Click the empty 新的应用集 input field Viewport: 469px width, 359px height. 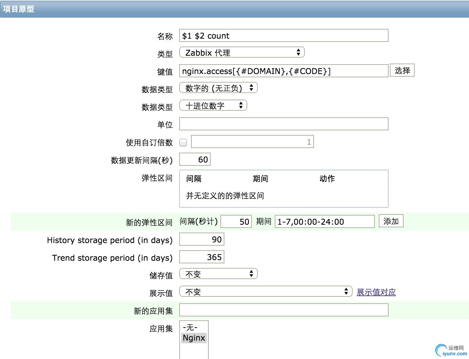284,310
